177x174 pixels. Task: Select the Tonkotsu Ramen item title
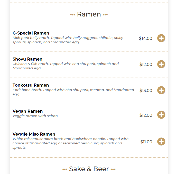31,85
